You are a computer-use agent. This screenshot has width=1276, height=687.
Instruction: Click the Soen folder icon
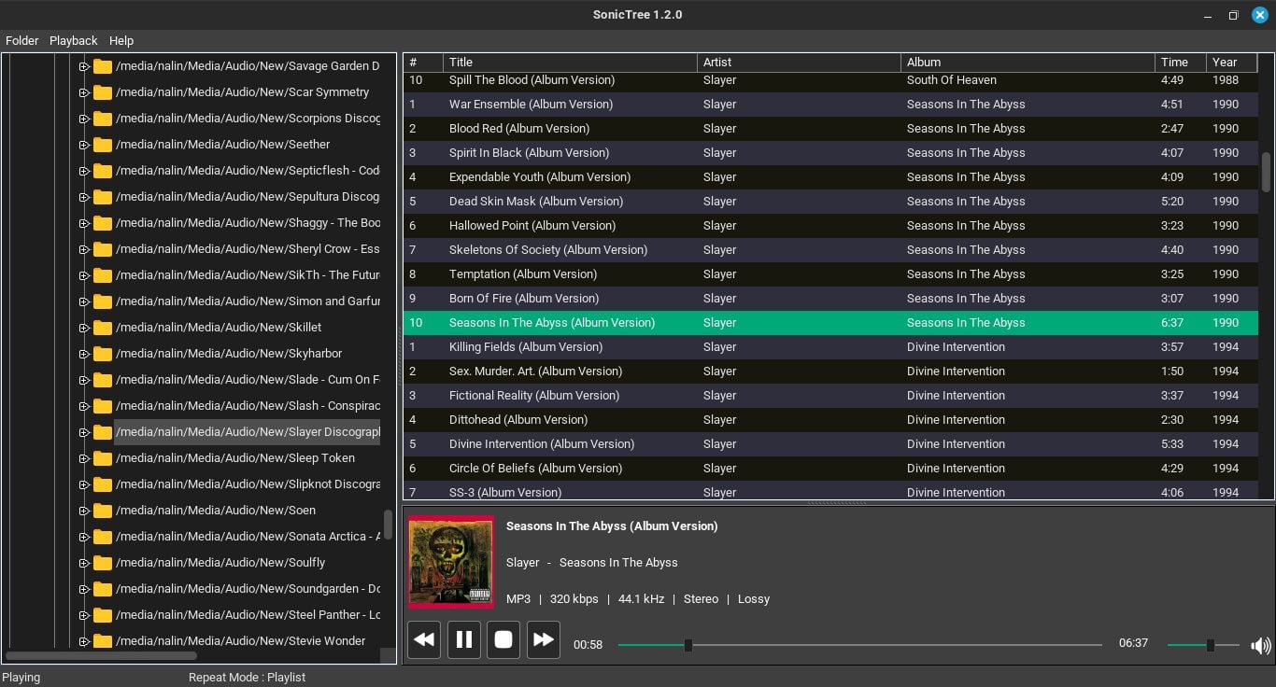[103, 511]
